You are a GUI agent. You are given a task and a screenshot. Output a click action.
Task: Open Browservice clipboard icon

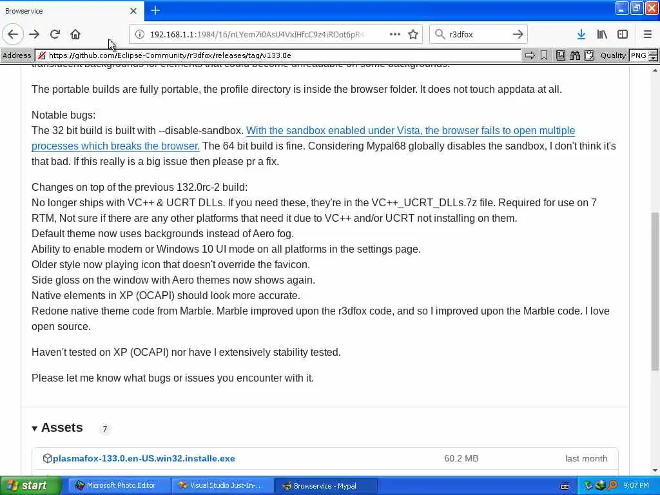tap(589, 55)
